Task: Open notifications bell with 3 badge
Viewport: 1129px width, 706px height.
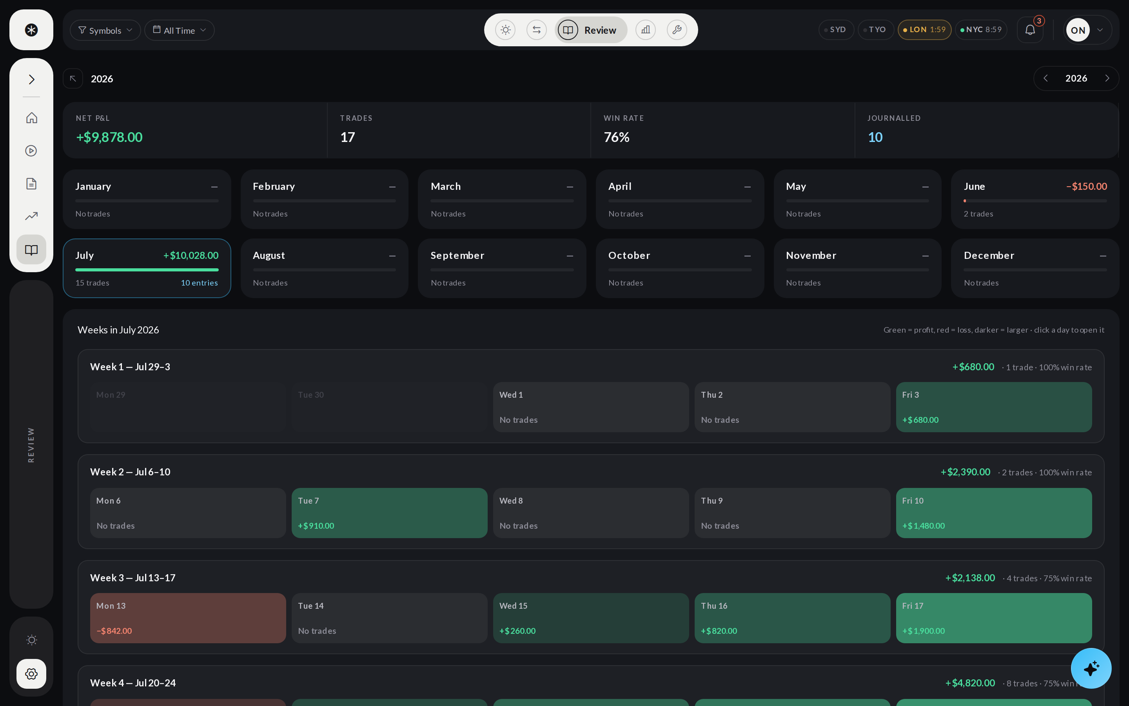Action: (x=1030, y=30)
